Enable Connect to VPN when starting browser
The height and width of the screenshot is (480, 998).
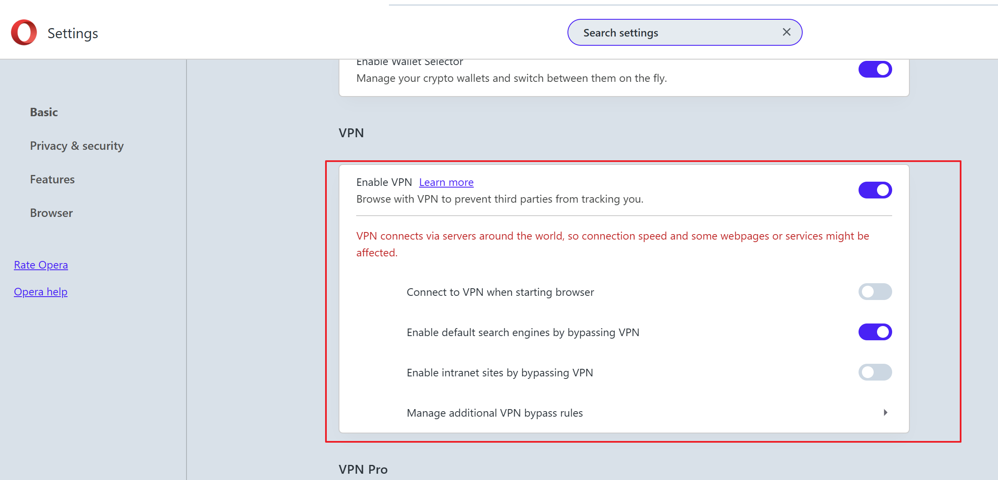tap(875, 292)
